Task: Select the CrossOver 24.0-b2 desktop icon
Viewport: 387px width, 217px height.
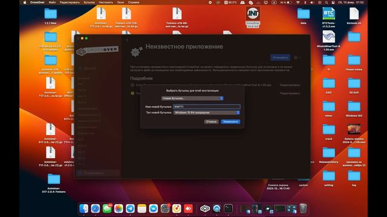Action: (253, 17)
